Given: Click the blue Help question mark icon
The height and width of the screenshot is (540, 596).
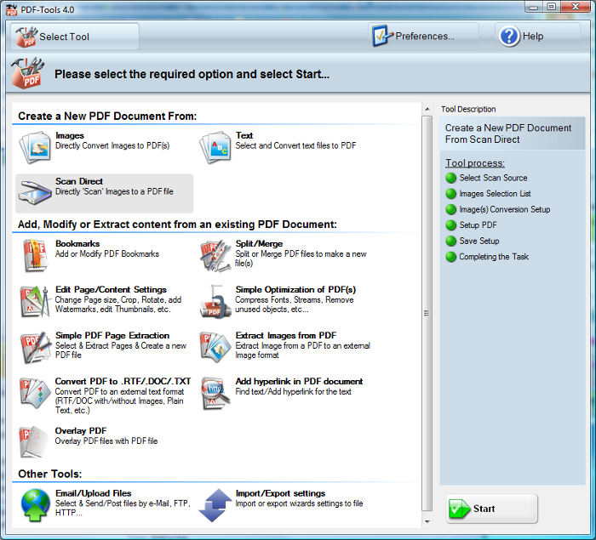Looking at the screenshot, I should tap(509, 36).
